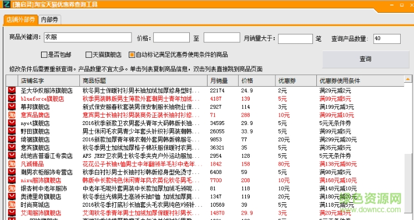This screenshot has width=414, height=220.
Task: Click Tmall icon beside nixu服饰旗舰店
Action: 12,181
